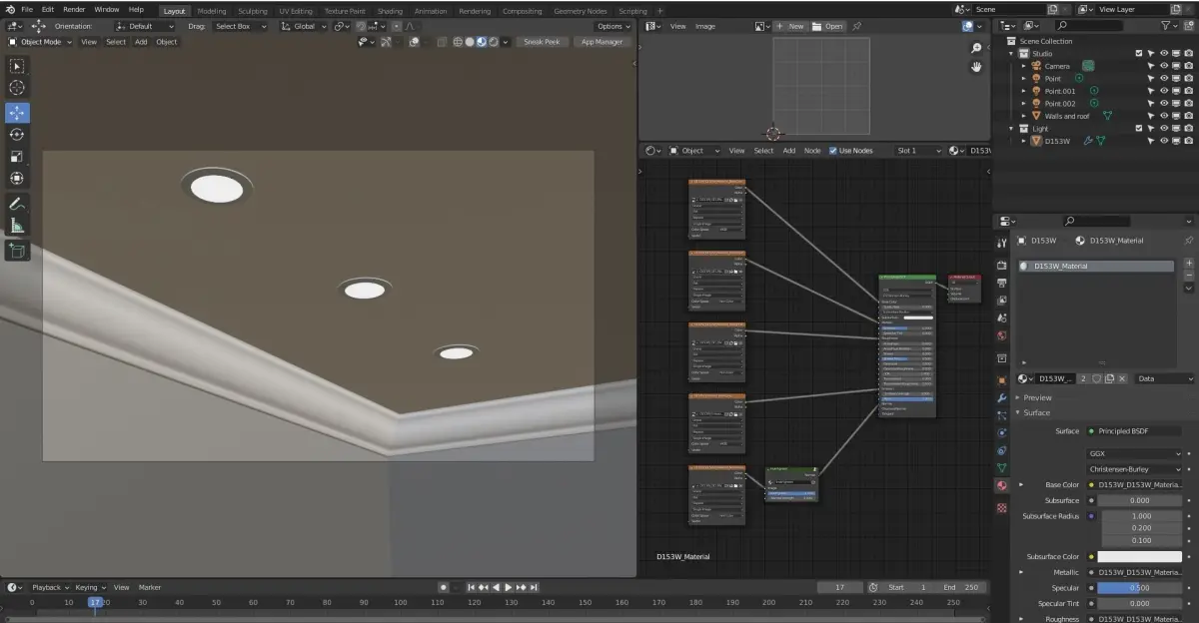Open the Drag Select Box dropdown

click(x=240, y=26)
